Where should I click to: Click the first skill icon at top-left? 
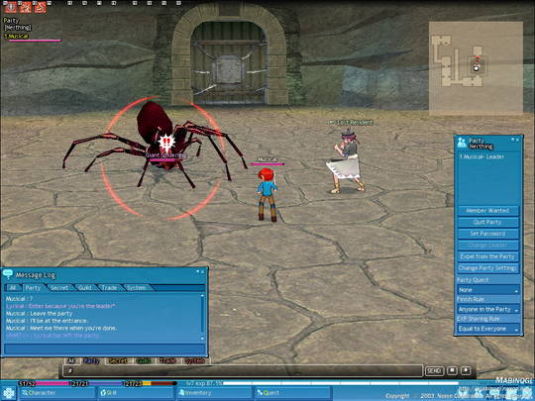(11, 7)
